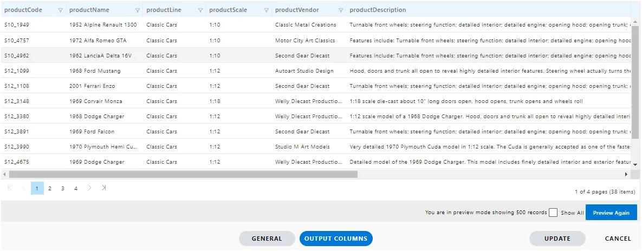Go to the last page arrow icon

(104, 188)
